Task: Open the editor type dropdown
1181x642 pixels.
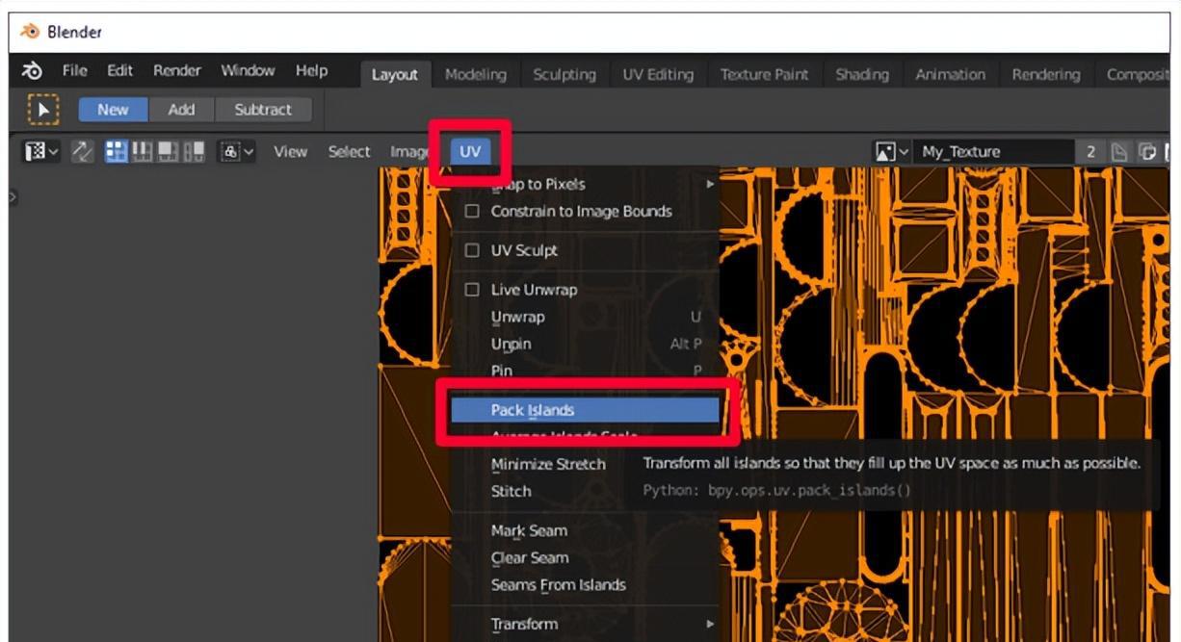Action: click(41, 151)
